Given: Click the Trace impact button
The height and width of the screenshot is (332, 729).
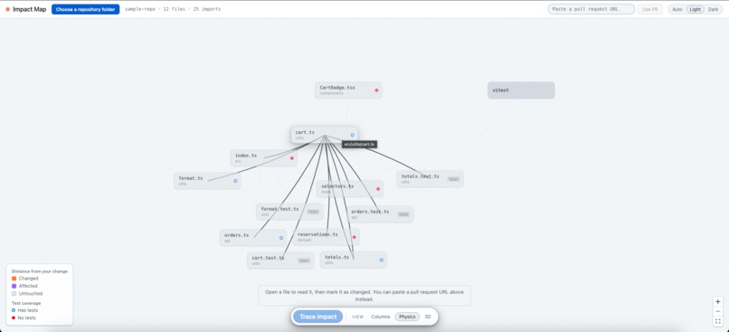Looking at the screenshot, I should [318, 317].
